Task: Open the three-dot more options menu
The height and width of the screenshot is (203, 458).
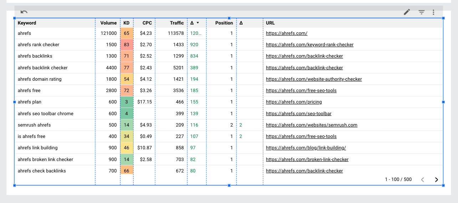Action: [x=433, y=12]
